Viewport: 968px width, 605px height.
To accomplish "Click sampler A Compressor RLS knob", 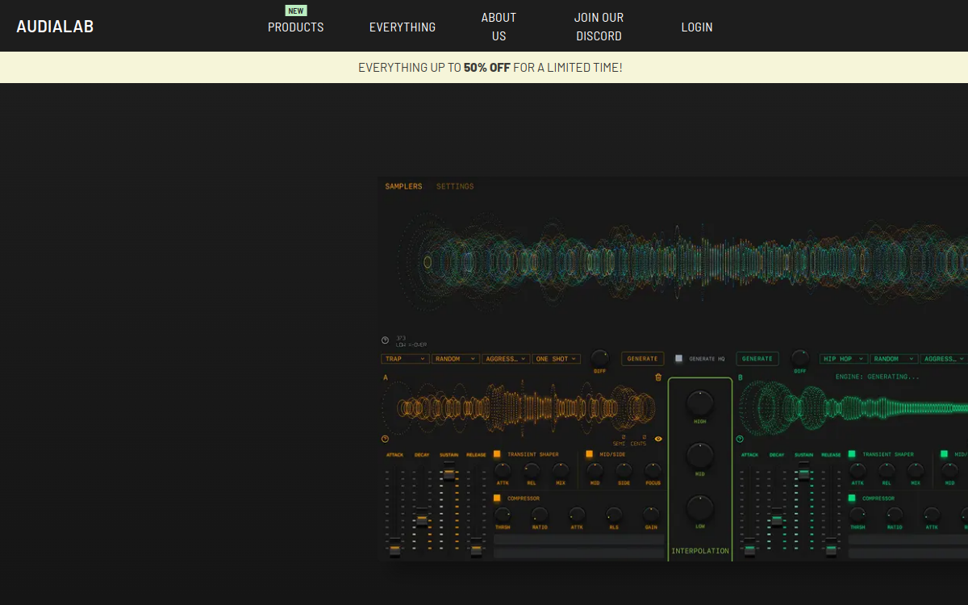I will pos(614,514).
